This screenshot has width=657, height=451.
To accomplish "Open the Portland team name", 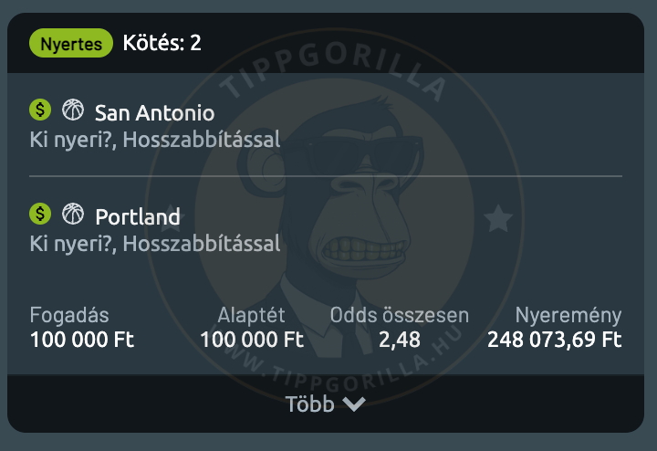I will point(138,217).
